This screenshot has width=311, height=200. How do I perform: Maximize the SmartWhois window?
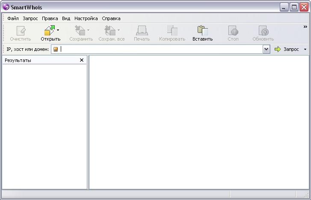point(294,7)
